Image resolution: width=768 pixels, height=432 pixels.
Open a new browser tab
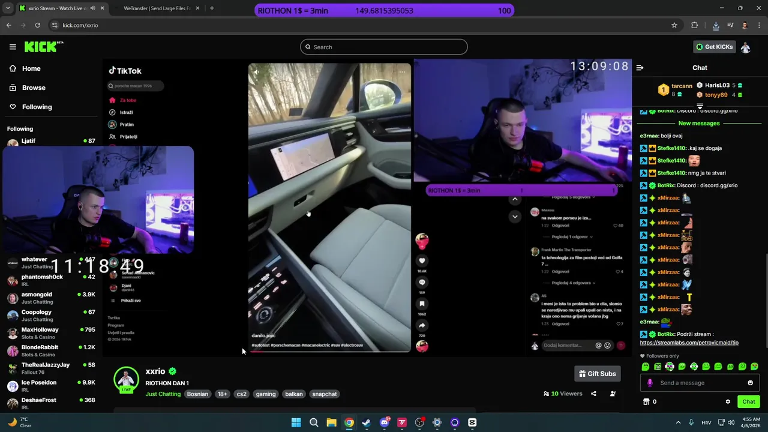tap(212, 8)
